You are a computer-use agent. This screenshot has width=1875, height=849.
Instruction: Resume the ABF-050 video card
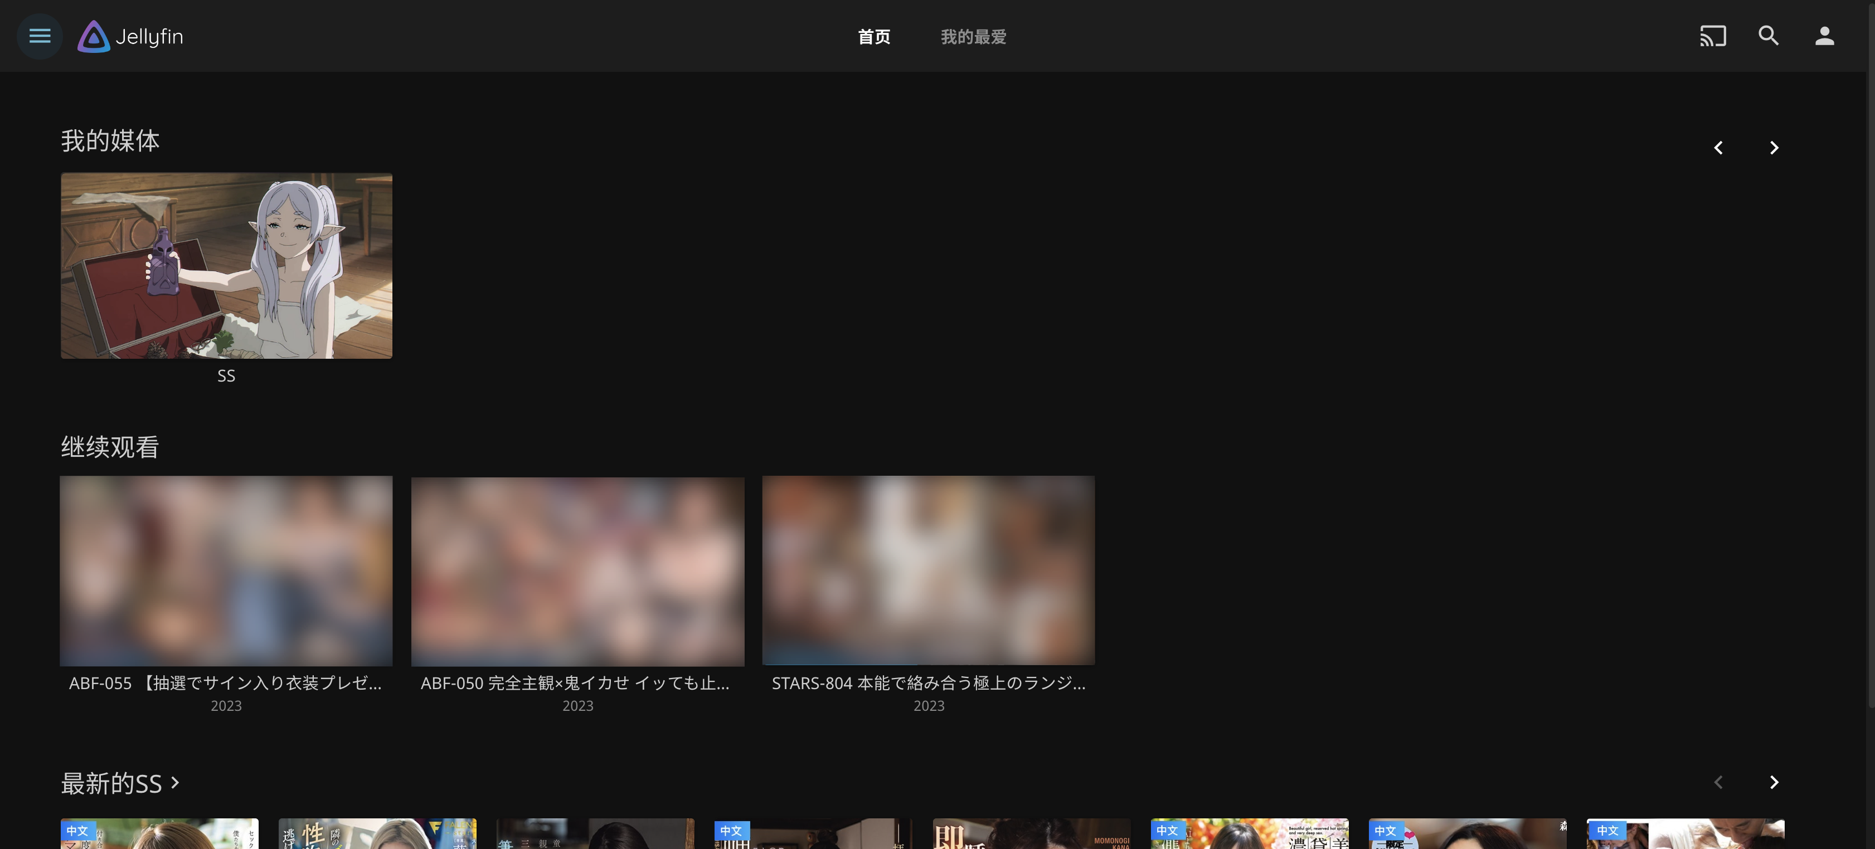577,570
